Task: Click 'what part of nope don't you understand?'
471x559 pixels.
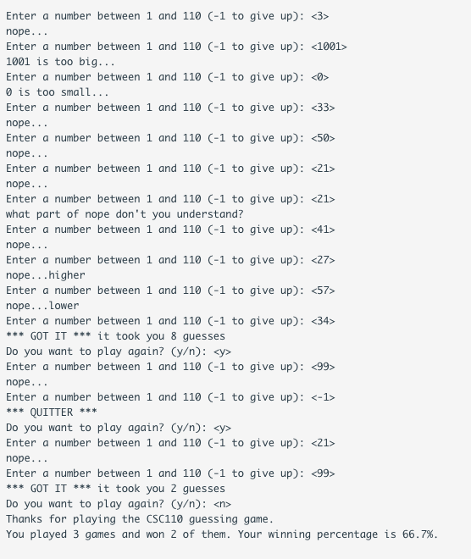Action: tap(125, 214)
